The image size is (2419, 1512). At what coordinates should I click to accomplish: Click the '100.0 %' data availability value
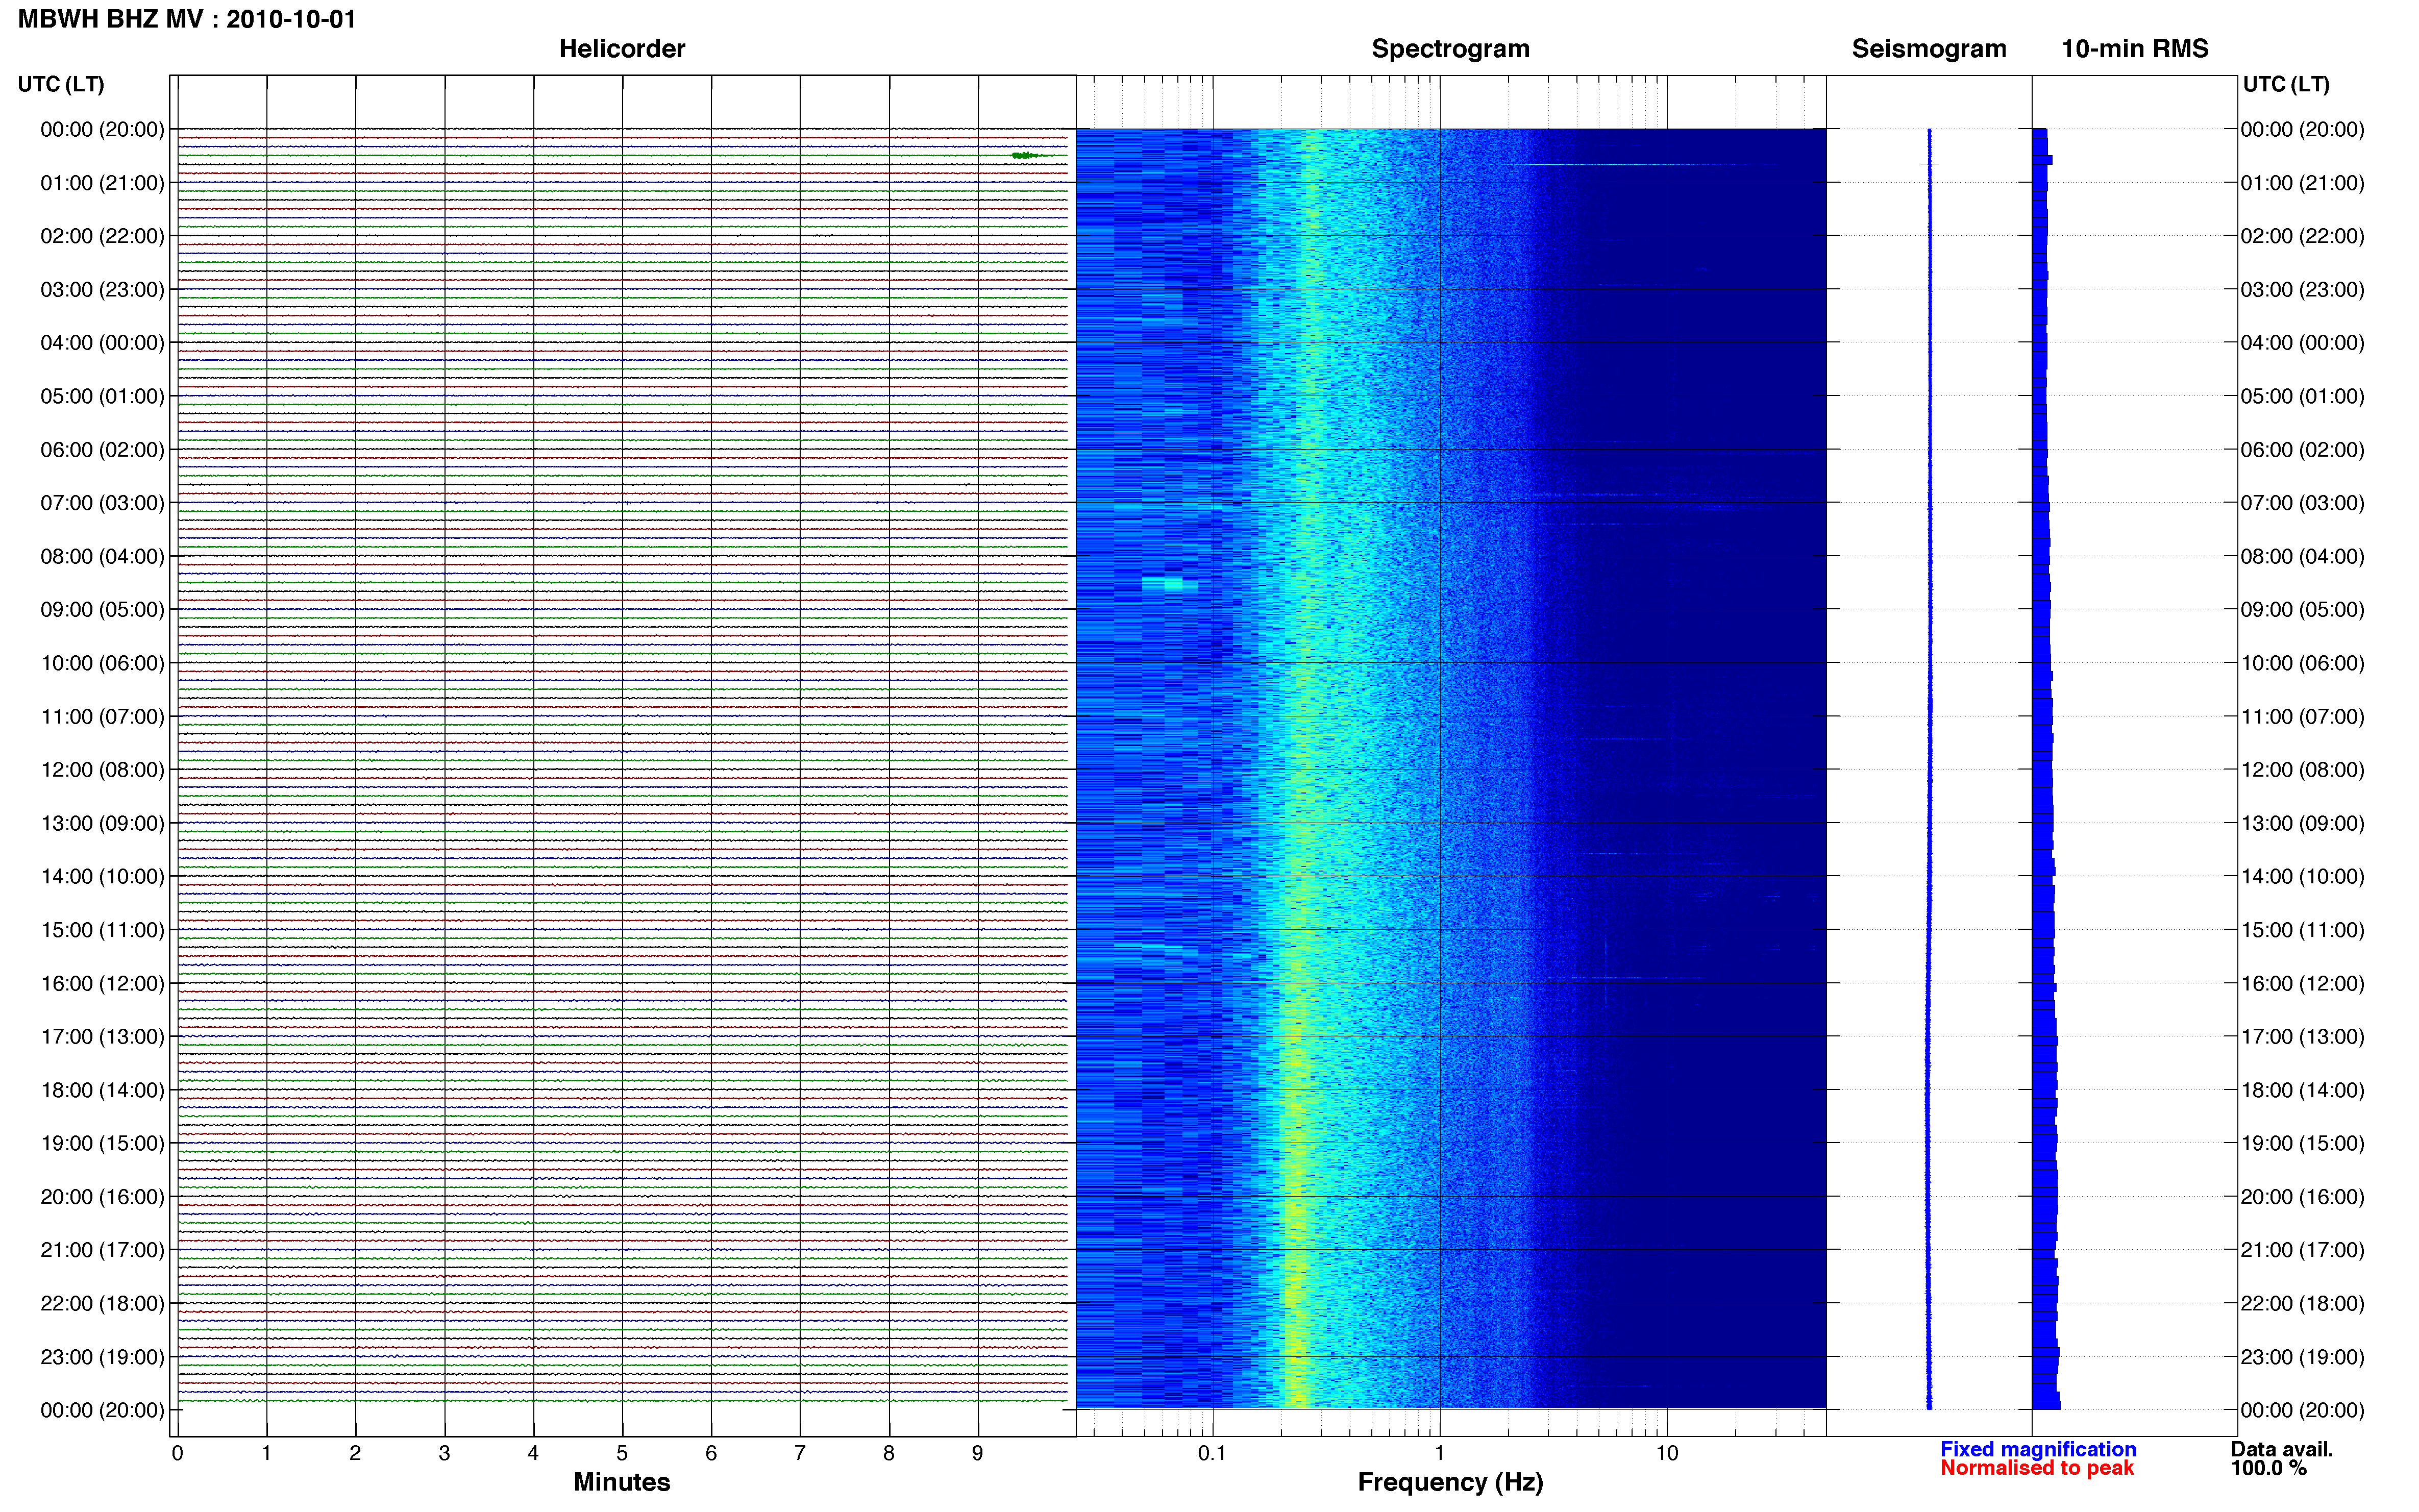[2268, 1468]
